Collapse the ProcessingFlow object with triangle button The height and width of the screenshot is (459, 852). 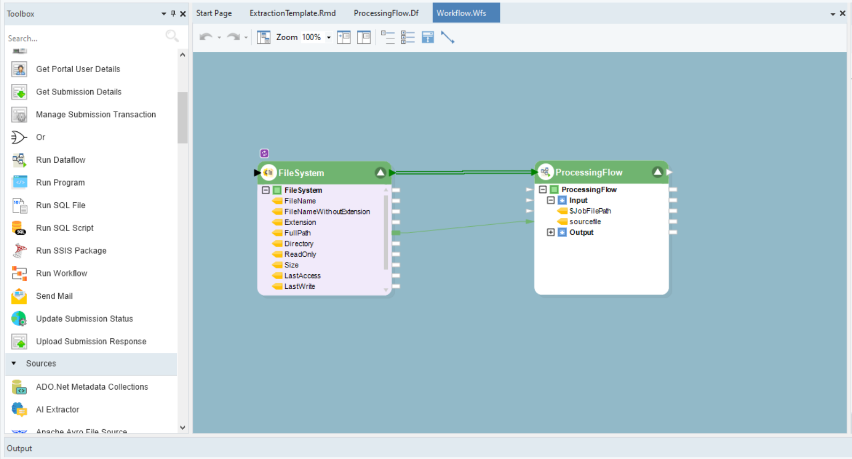tap(658, 172)
